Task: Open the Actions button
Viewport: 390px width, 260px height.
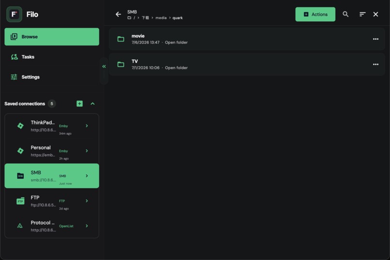Action: click(315, 14)
